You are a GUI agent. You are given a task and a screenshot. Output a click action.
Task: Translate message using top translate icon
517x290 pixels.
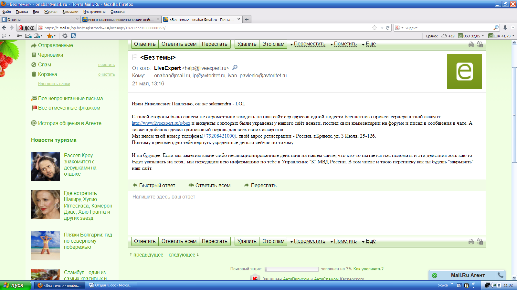tap(480, 44)
